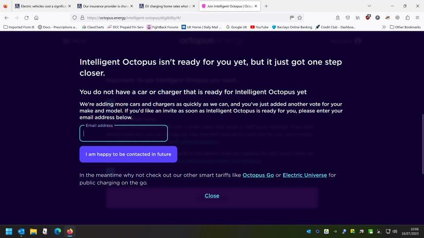Screen dimensions: 424x238
Task: Open the Windows Start menu
Action: [x=9, y=231]
